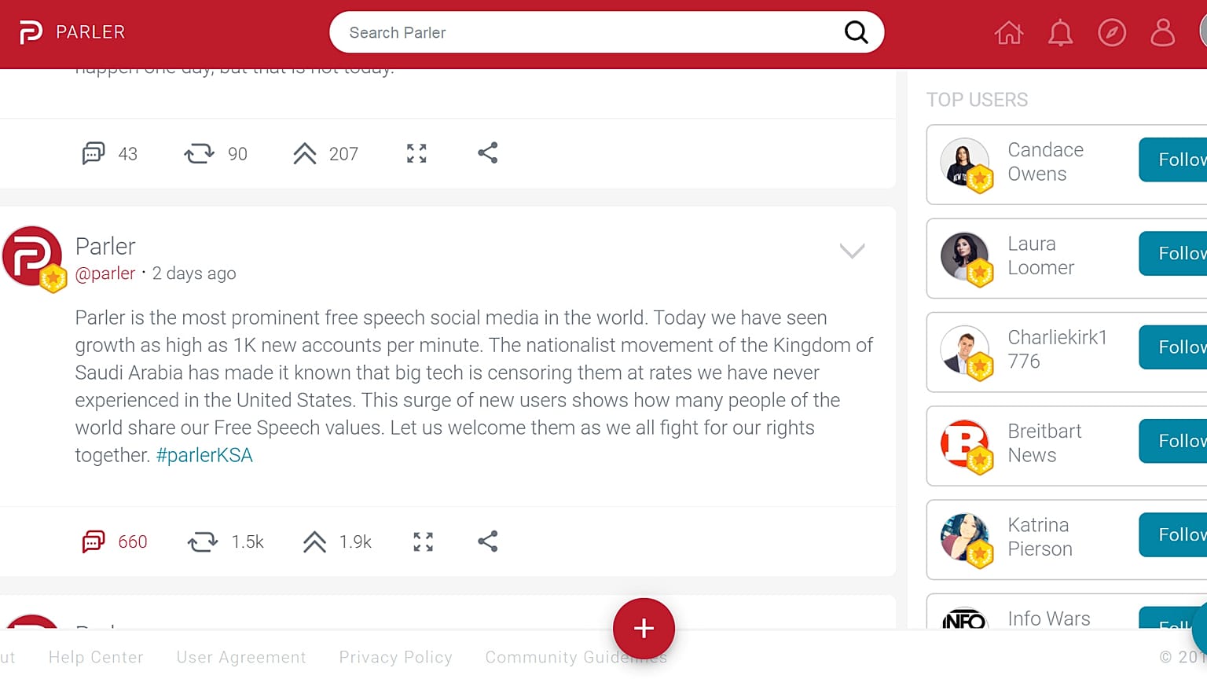Follow Breitbart News
The width and height of the screenshot is (1207, 679).
coord(1172,441)
